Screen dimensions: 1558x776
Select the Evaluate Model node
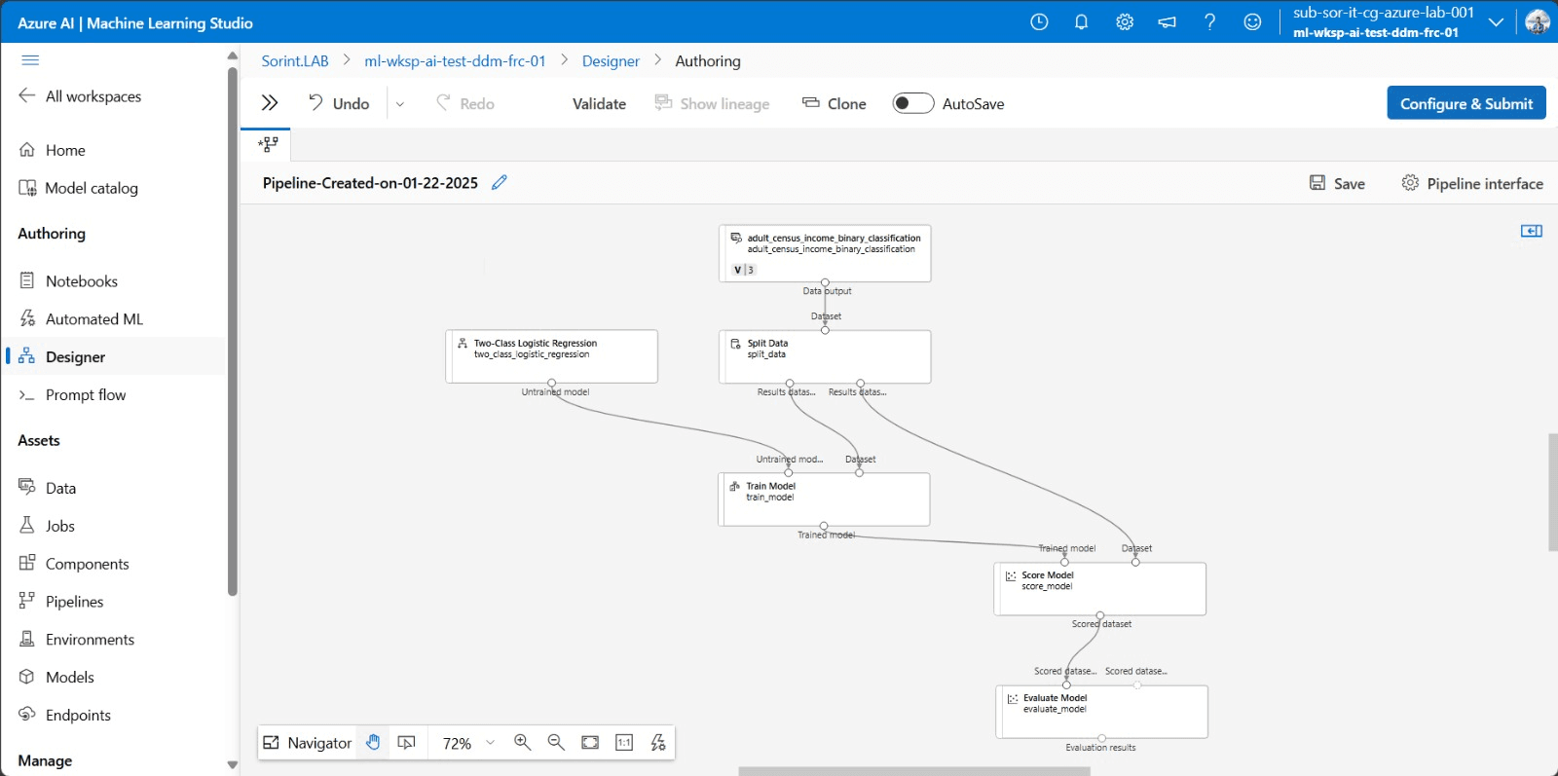tap(1102, 712)
